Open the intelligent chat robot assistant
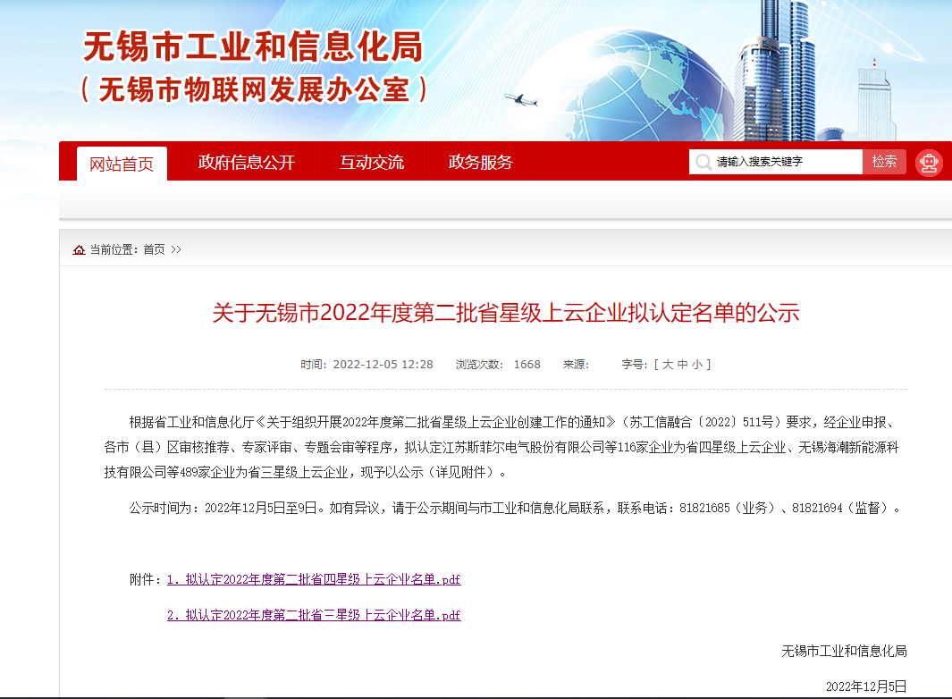 (929, 162)
